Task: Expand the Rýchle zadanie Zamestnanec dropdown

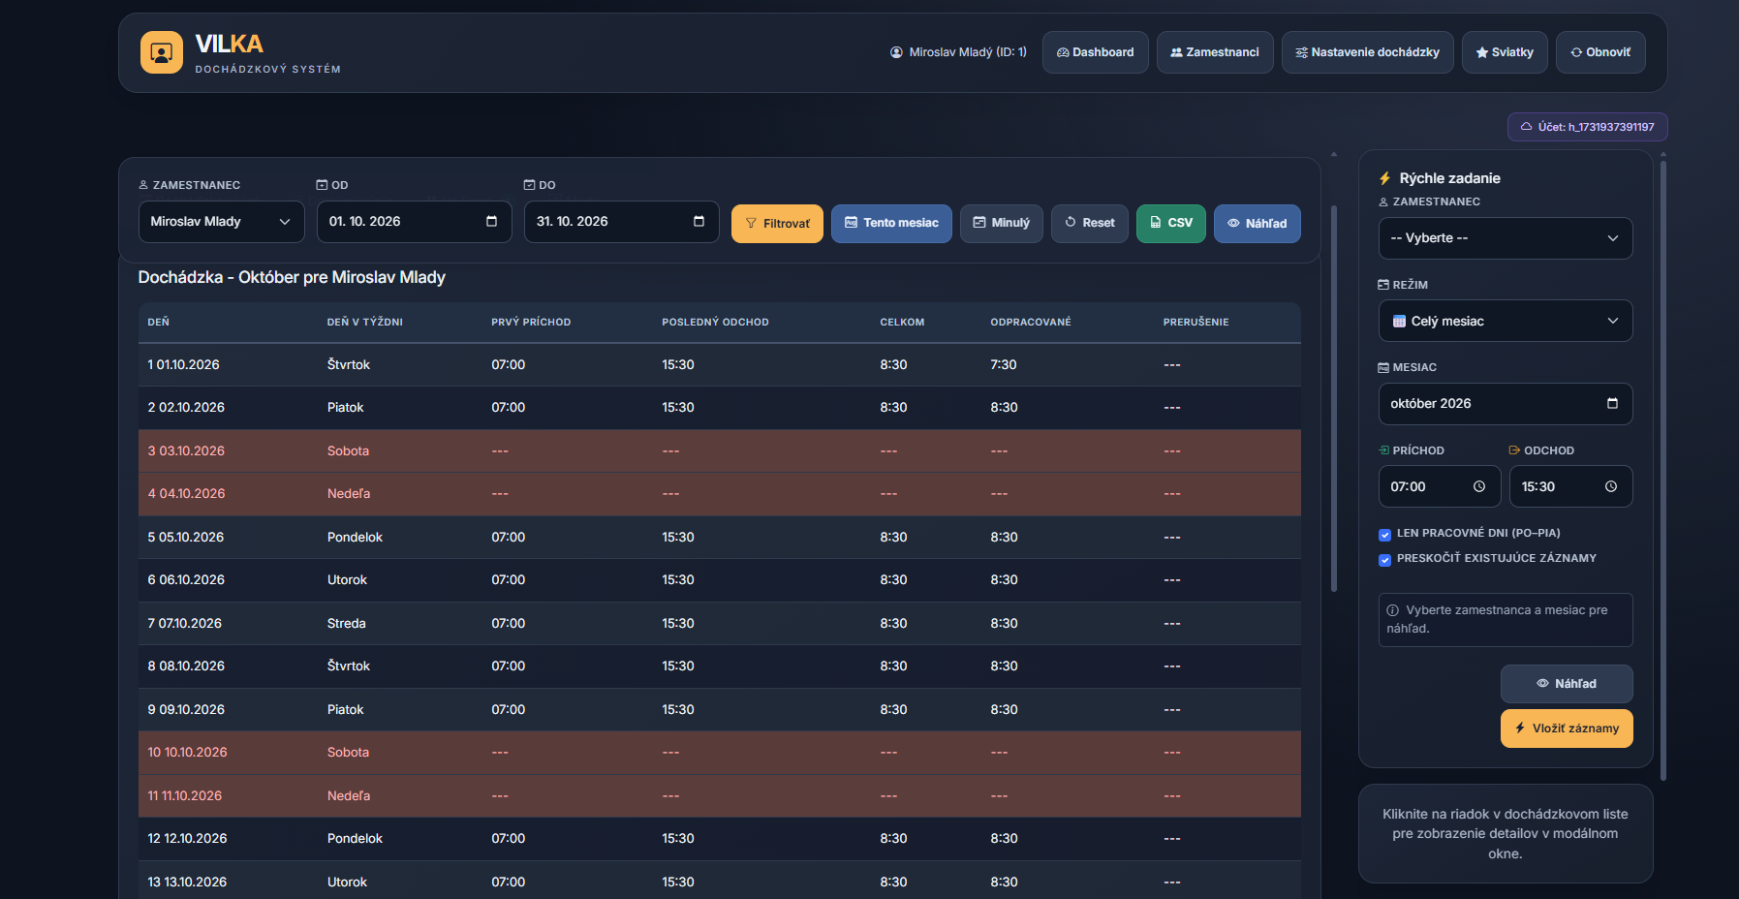Action: (x=1506, y=238)
